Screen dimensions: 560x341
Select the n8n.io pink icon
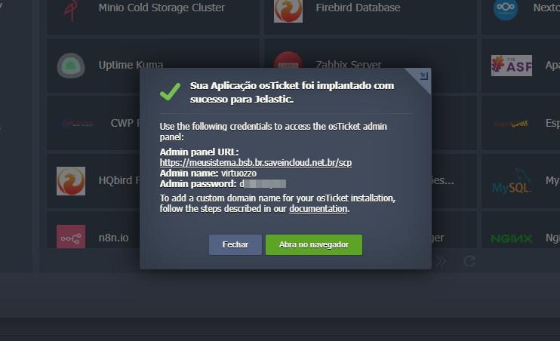tap(71, 236)
